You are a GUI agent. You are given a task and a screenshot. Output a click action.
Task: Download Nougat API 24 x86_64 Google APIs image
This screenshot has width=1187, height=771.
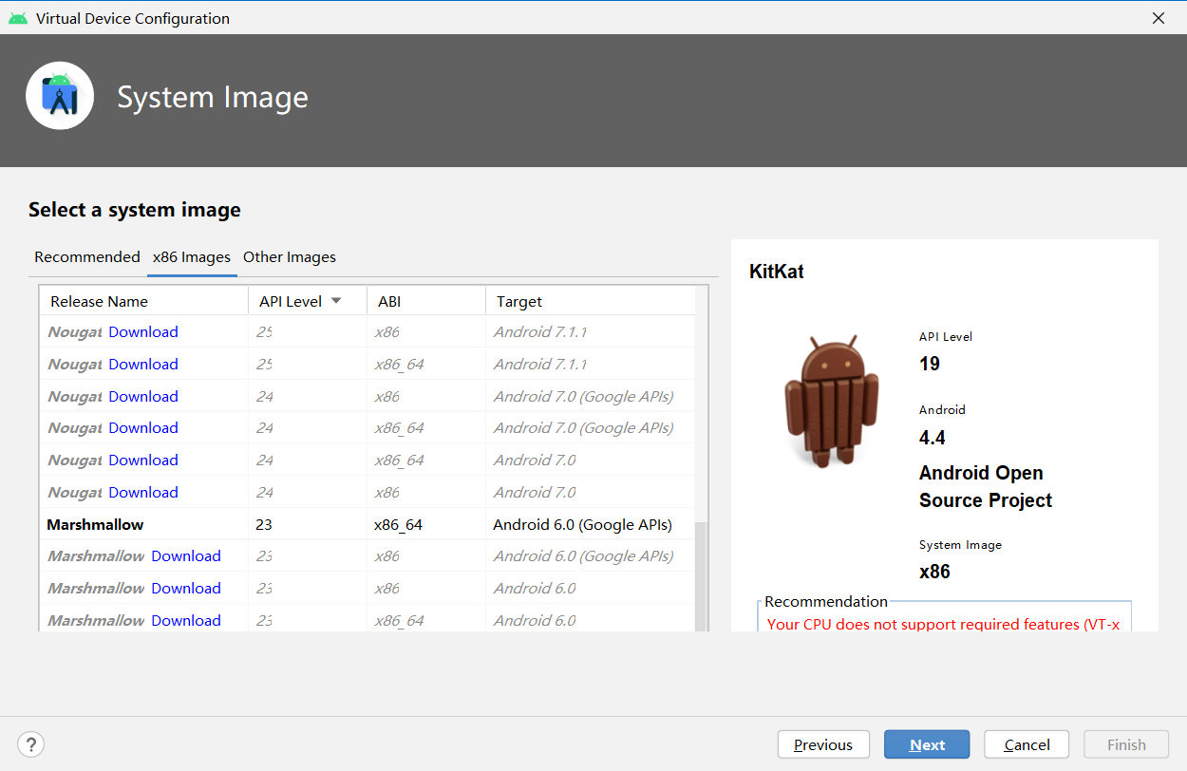click(x=143, y=427)
